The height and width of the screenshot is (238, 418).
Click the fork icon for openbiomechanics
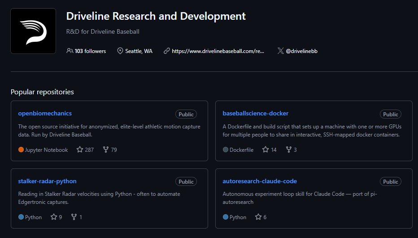point(106,150)
